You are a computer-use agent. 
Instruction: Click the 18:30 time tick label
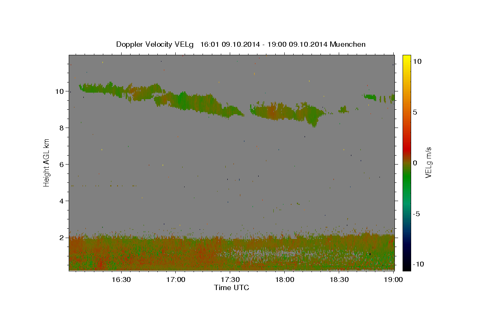pyautogui.click(x=339, y=280)
